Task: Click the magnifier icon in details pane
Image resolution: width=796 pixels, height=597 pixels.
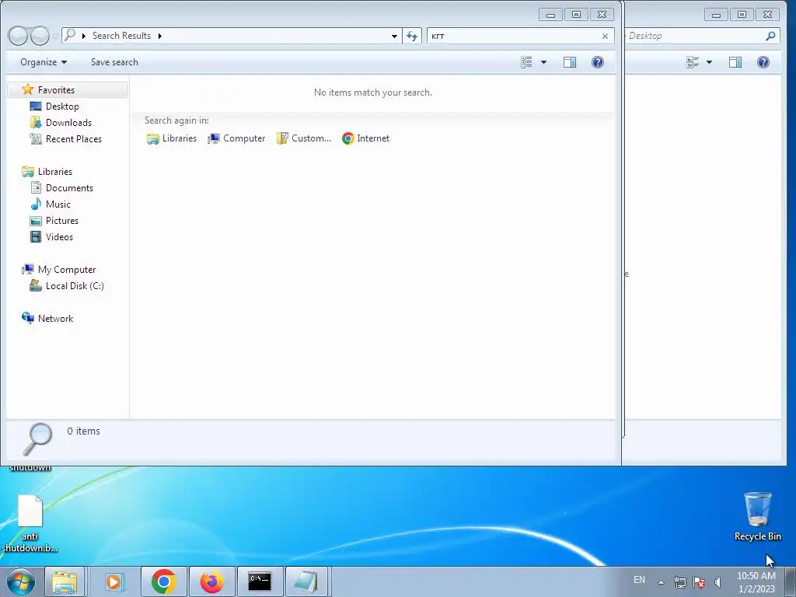Action: [x=37, y=438]
